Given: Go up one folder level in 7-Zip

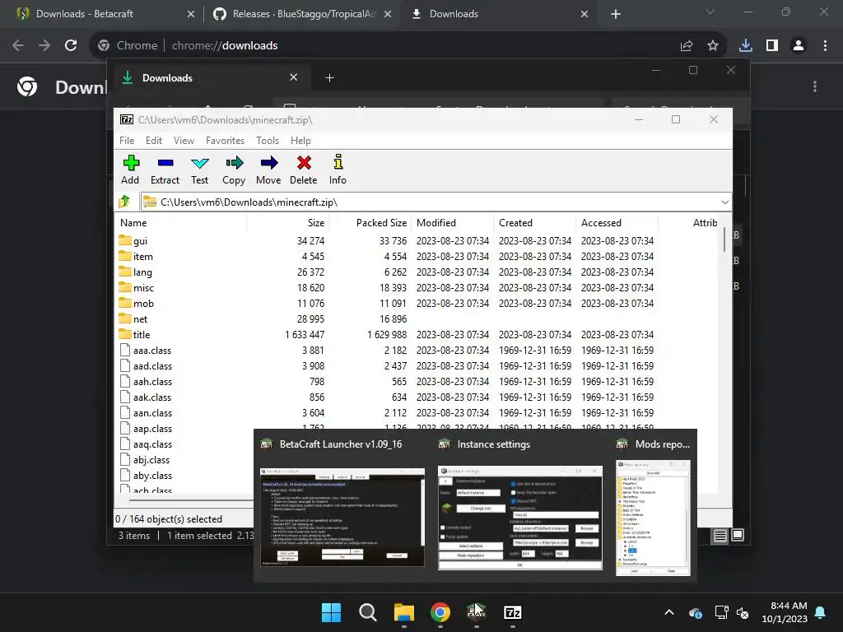Looking at the screenshot, I should [125, 202].
